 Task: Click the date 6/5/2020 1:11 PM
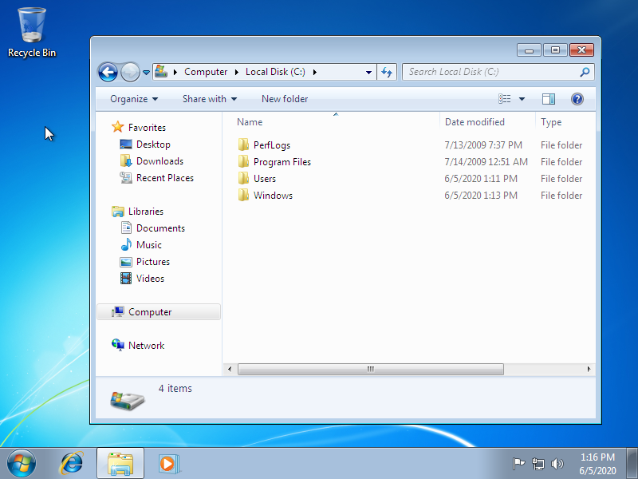(x=481, y=178)
